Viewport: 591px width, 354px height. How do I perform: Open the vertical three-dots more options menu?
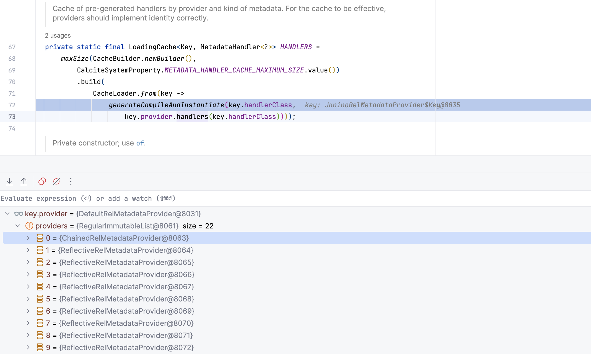(71, 181)
